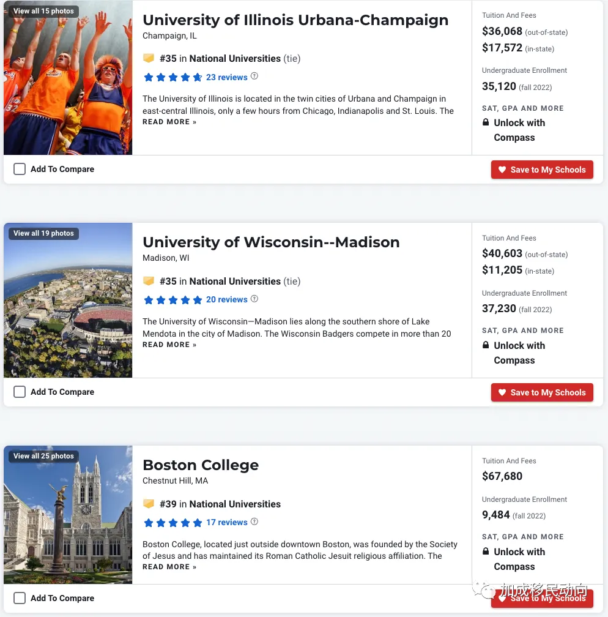Click lock icon in Illinois Compass section
This screenshot has height=617, width=608.
[486, 122]
